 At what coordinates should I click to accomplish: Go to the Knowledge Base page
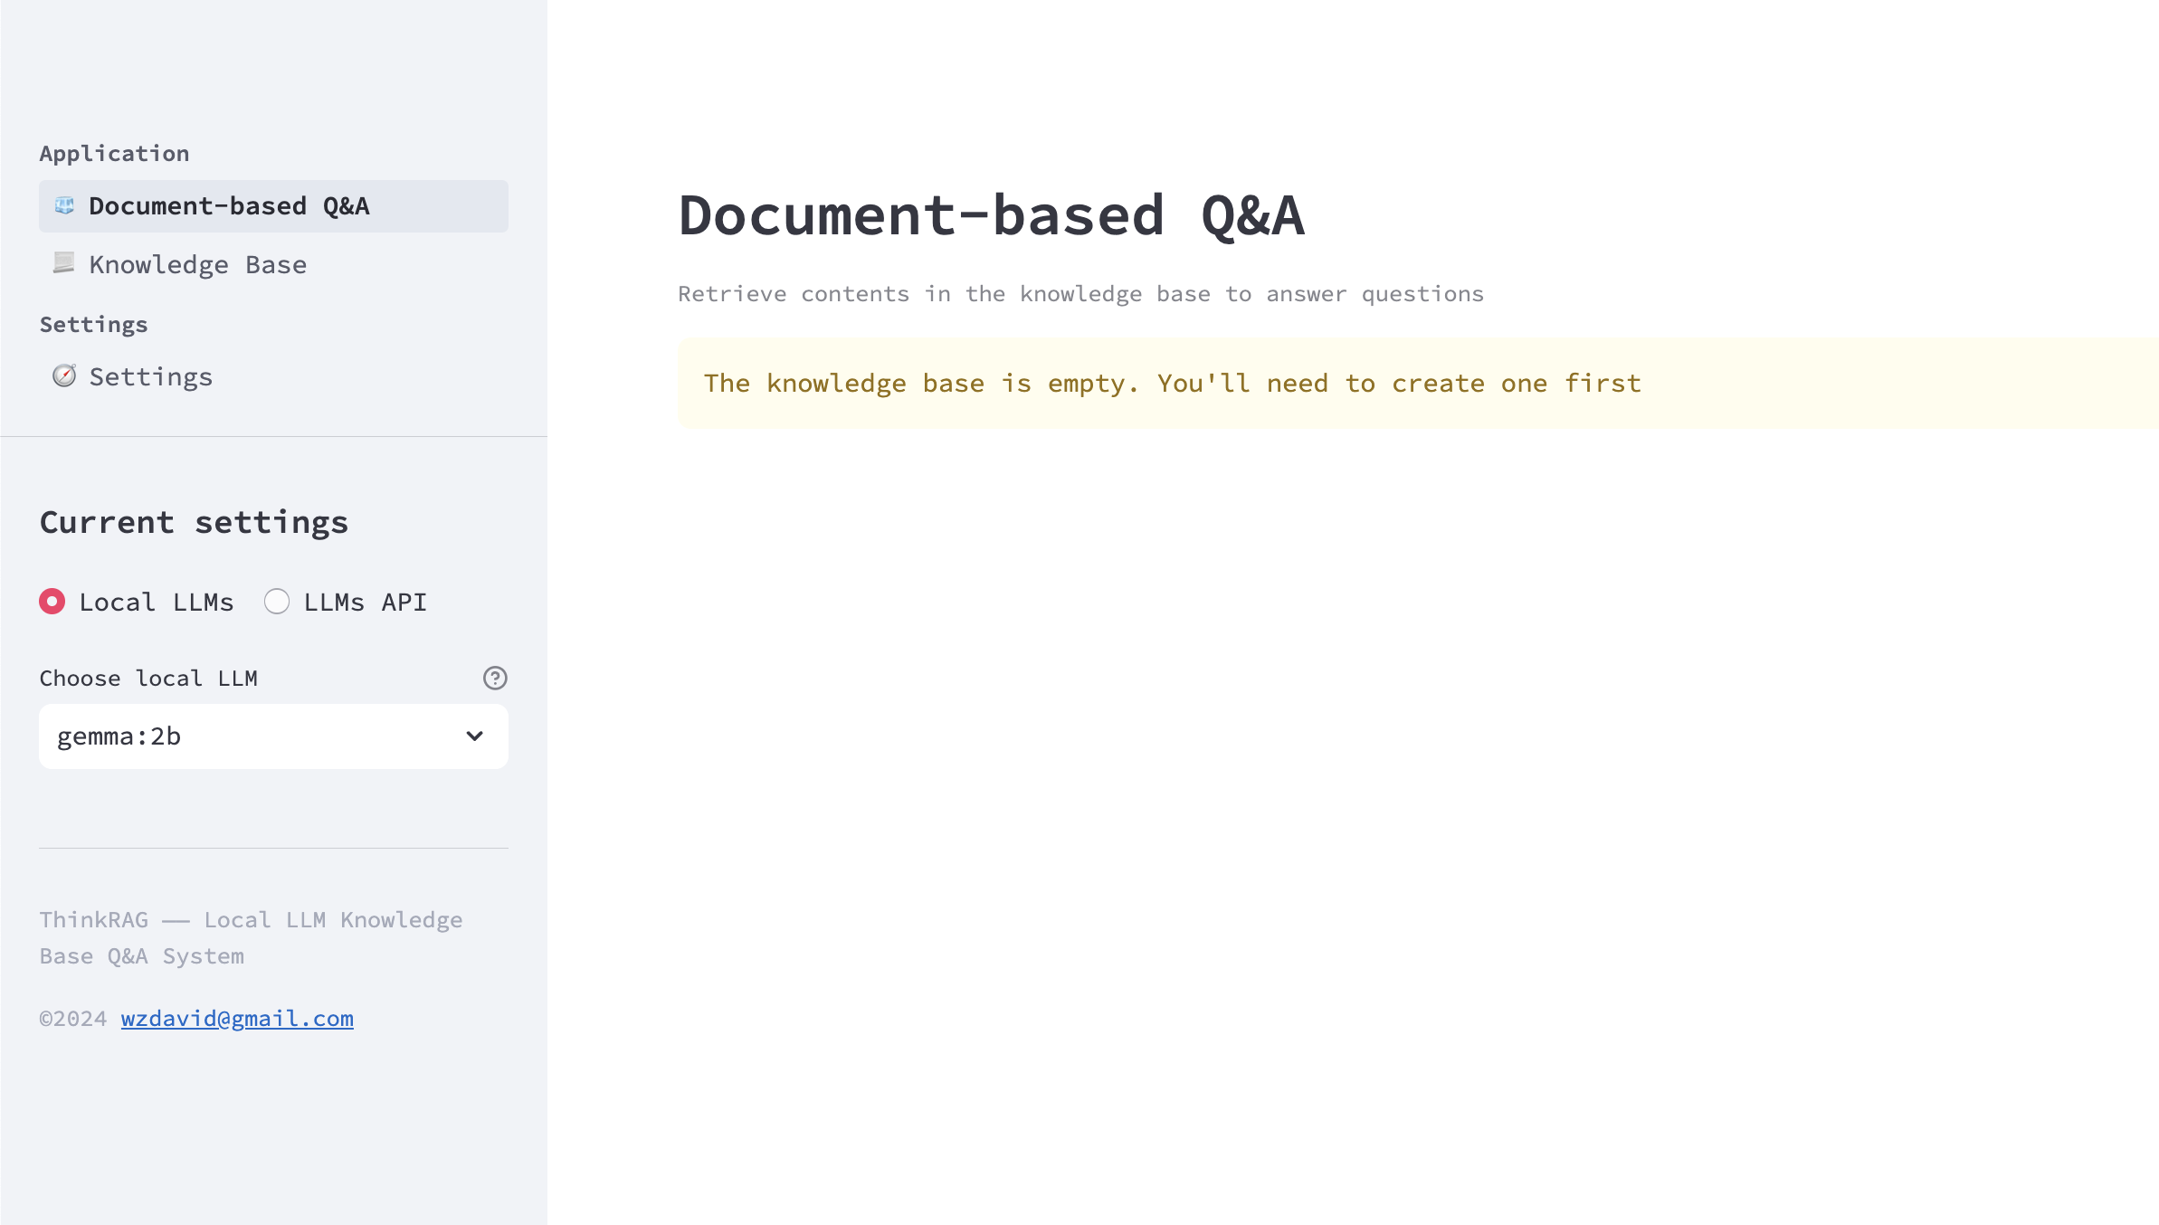tap(273, 264)
